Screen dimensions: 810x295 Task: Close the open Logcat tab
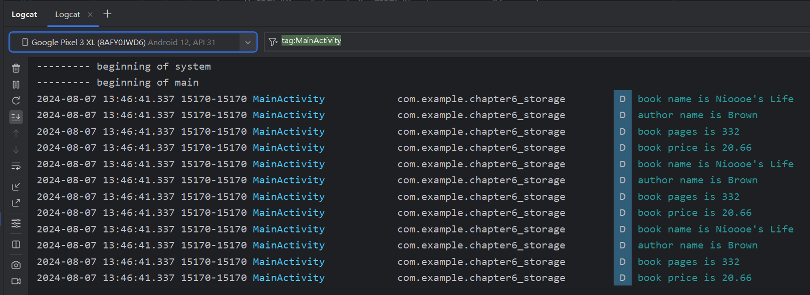(90, 15)
